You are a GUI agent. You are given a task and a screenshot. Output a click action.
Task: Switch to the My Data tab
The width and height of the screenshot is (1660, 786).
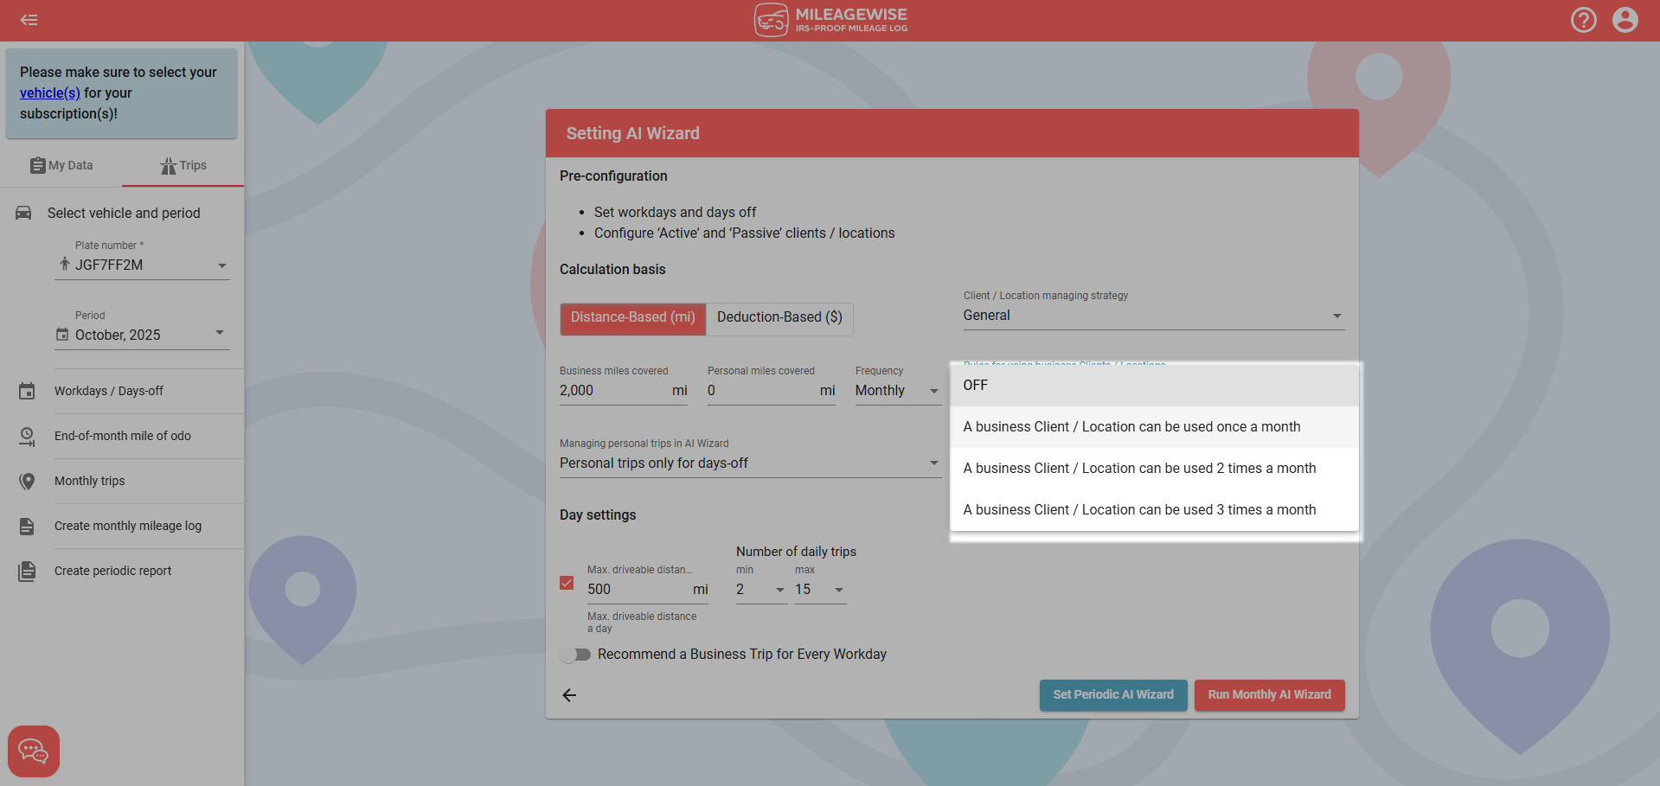(61, 165)
